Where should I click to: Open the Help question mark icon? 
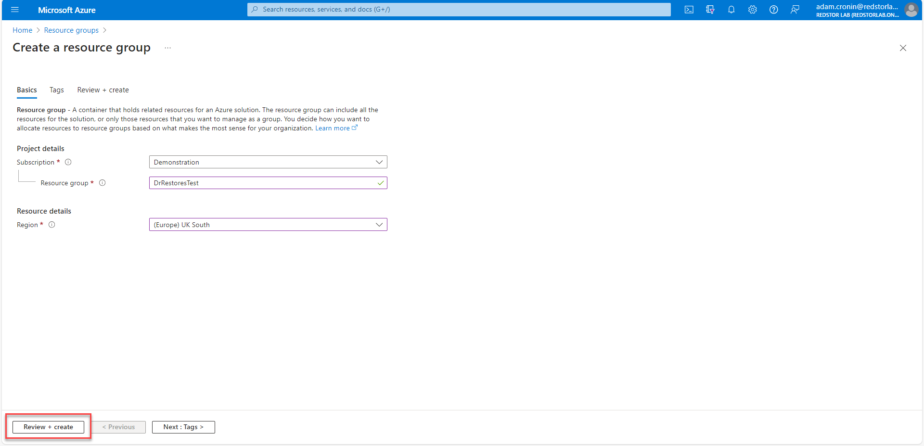click(x=774, y=10)
